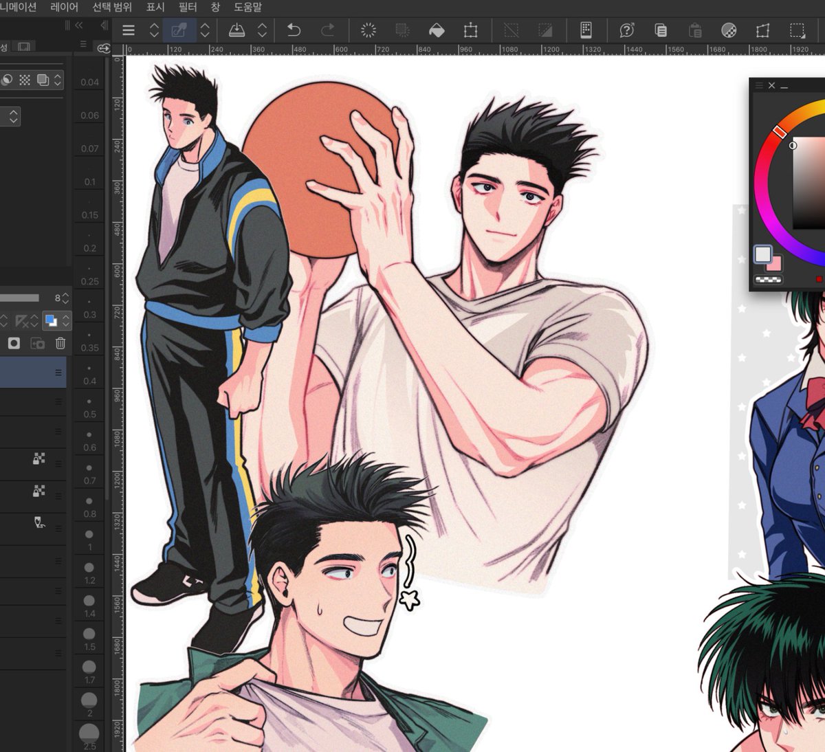Open the command bar hamburger menu

129,30
